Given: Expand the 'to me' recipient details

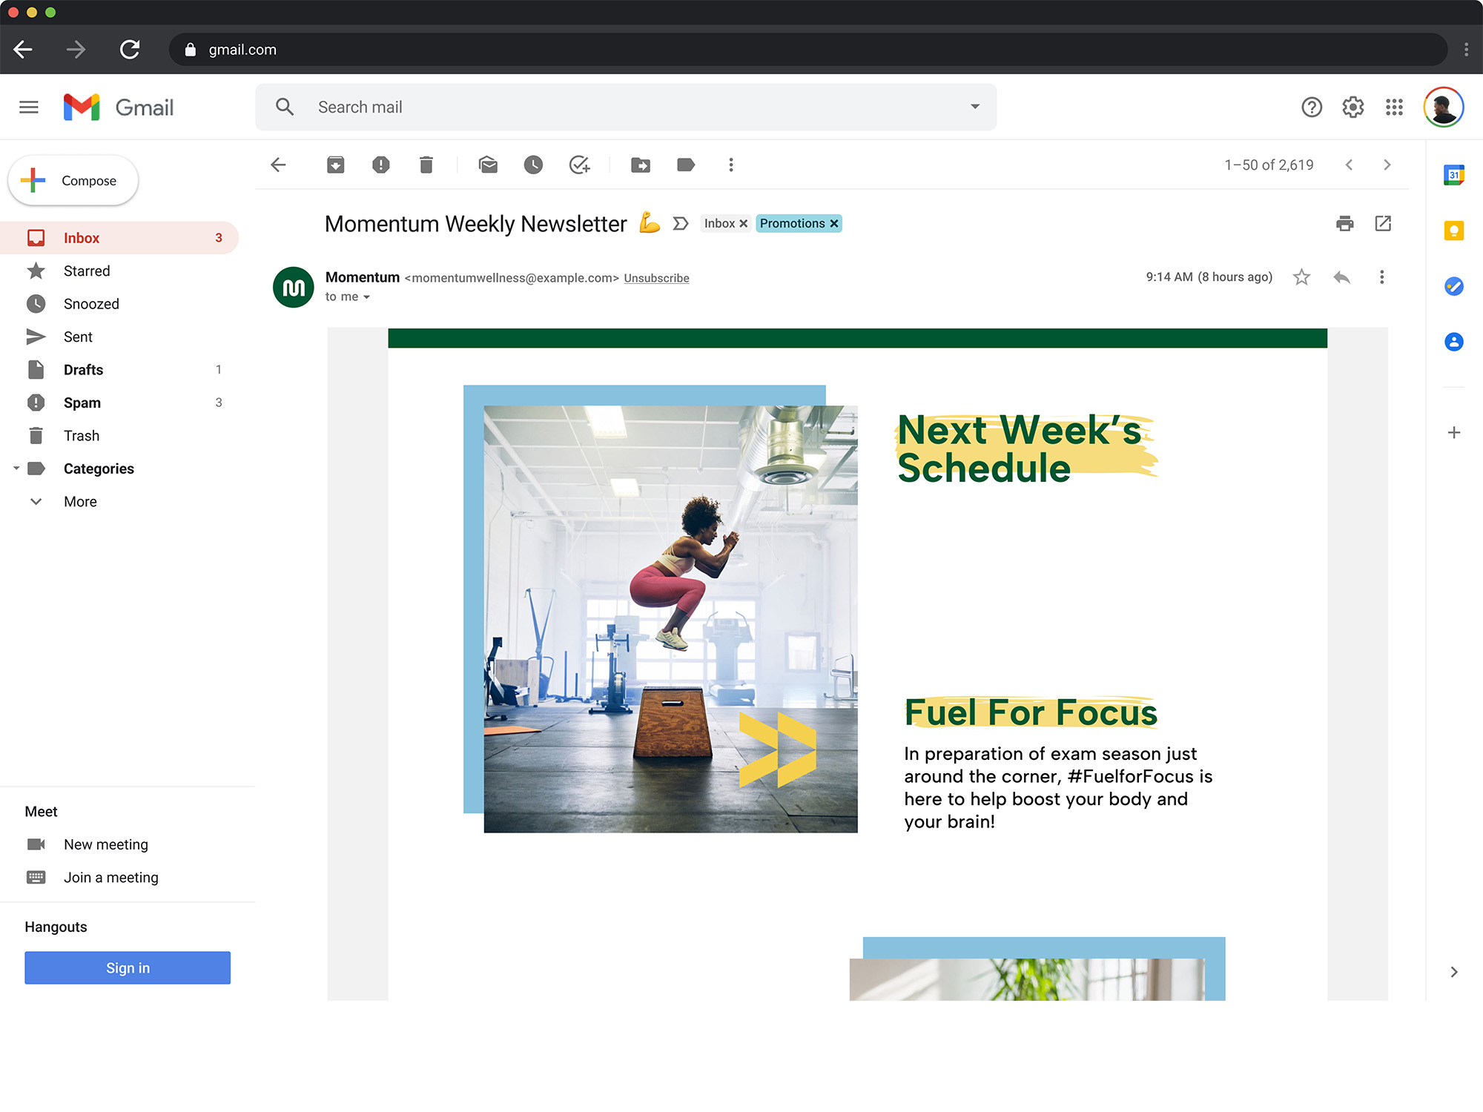Looking at the screenshot, I should click(x=366, y=297).
